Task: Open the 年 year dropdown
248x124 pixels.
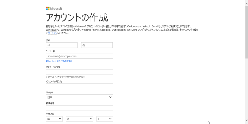Action: tap(54, 119)
